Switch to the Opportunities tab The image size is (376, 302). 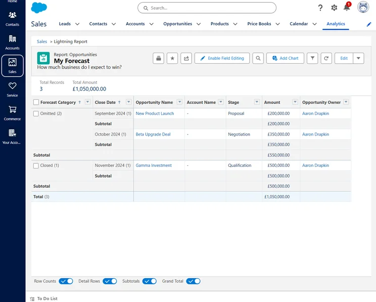coord(178,24)
